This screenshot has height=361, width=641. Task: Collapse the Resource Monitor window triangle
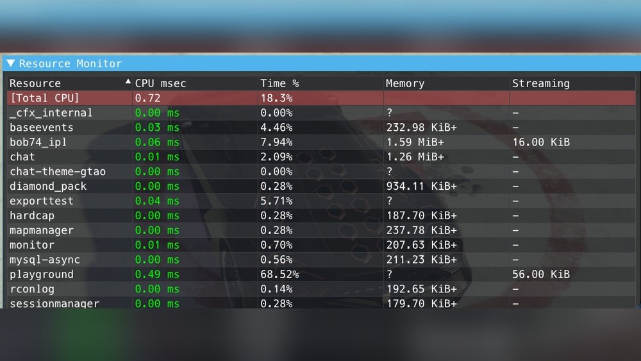tap(11, 63)
